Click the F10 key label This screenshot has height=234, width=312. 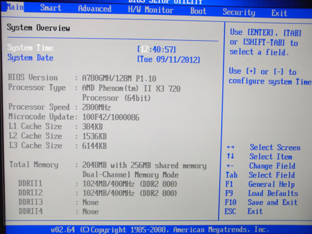pos(230,202)
